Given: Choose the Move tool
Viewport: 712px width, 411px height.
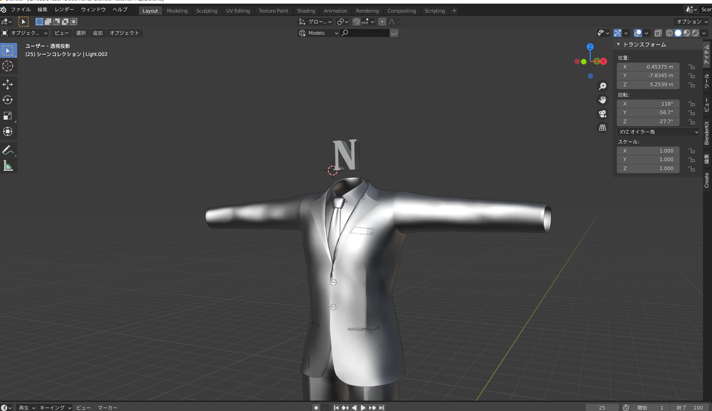Looking at the screenshot, I should coord(8,84).
